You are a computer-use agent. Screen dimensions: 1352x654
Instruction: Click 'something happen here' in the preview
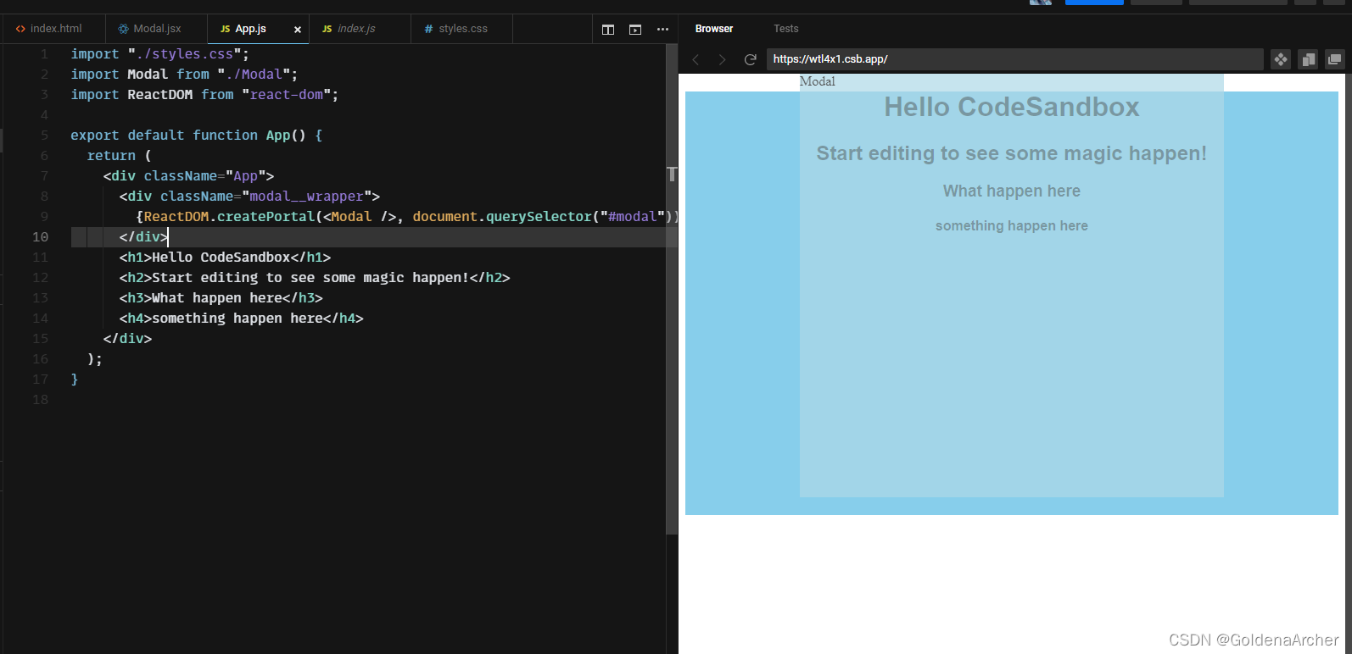tap(1012, 225)
